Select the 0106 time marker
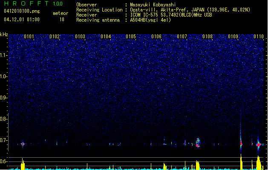The width and height of the screenshot is (268, 170). point(156,37)
